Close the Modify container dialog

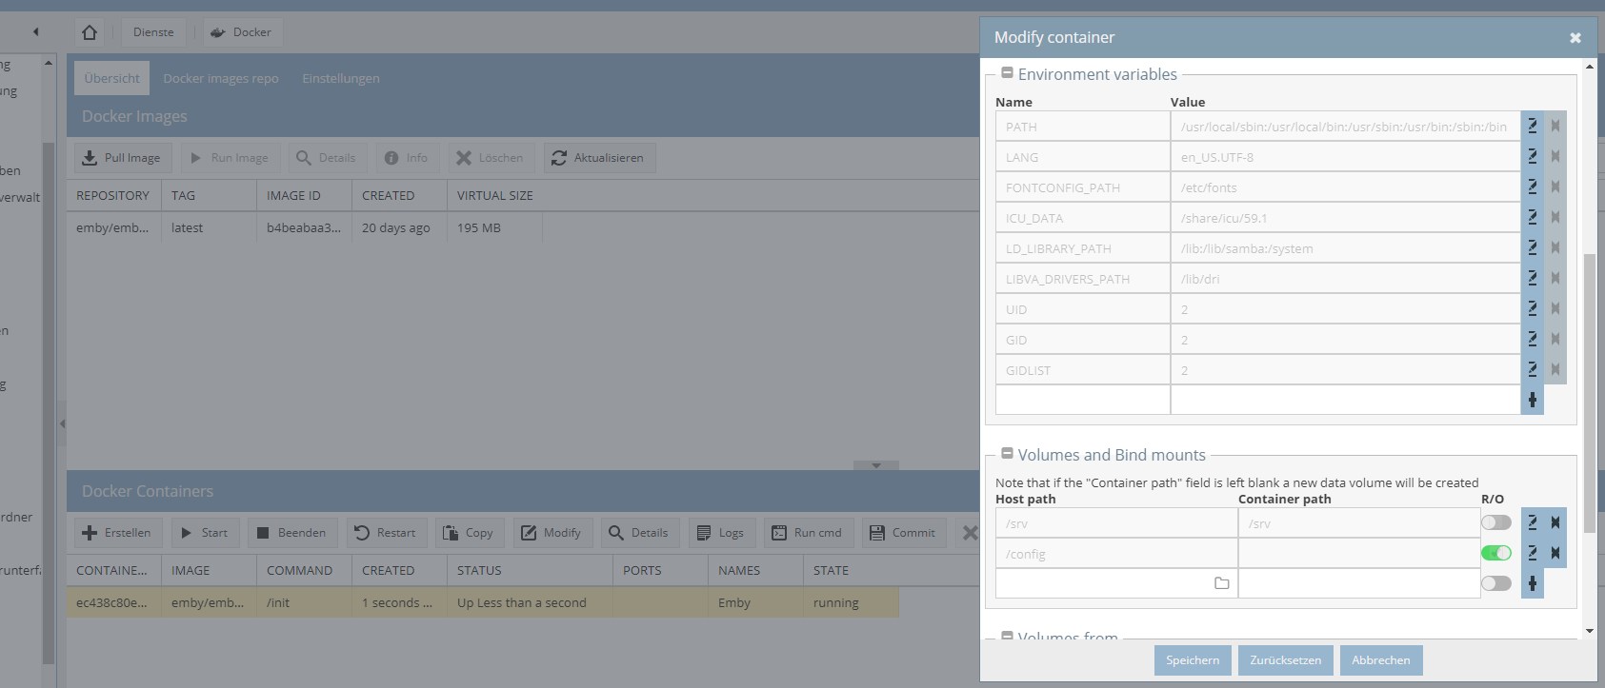coord(1575,37)
